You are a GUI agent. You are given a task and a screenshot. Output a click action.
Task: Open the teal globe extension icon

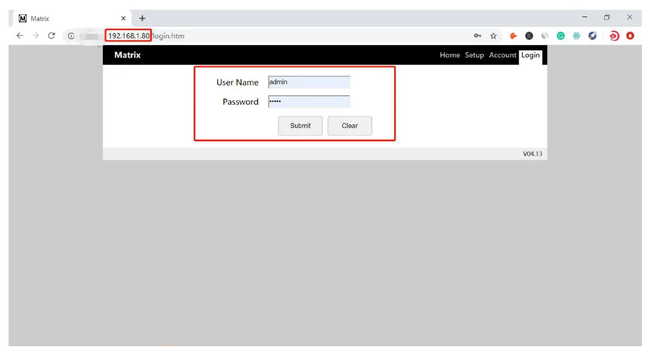(x=576, y=36)
